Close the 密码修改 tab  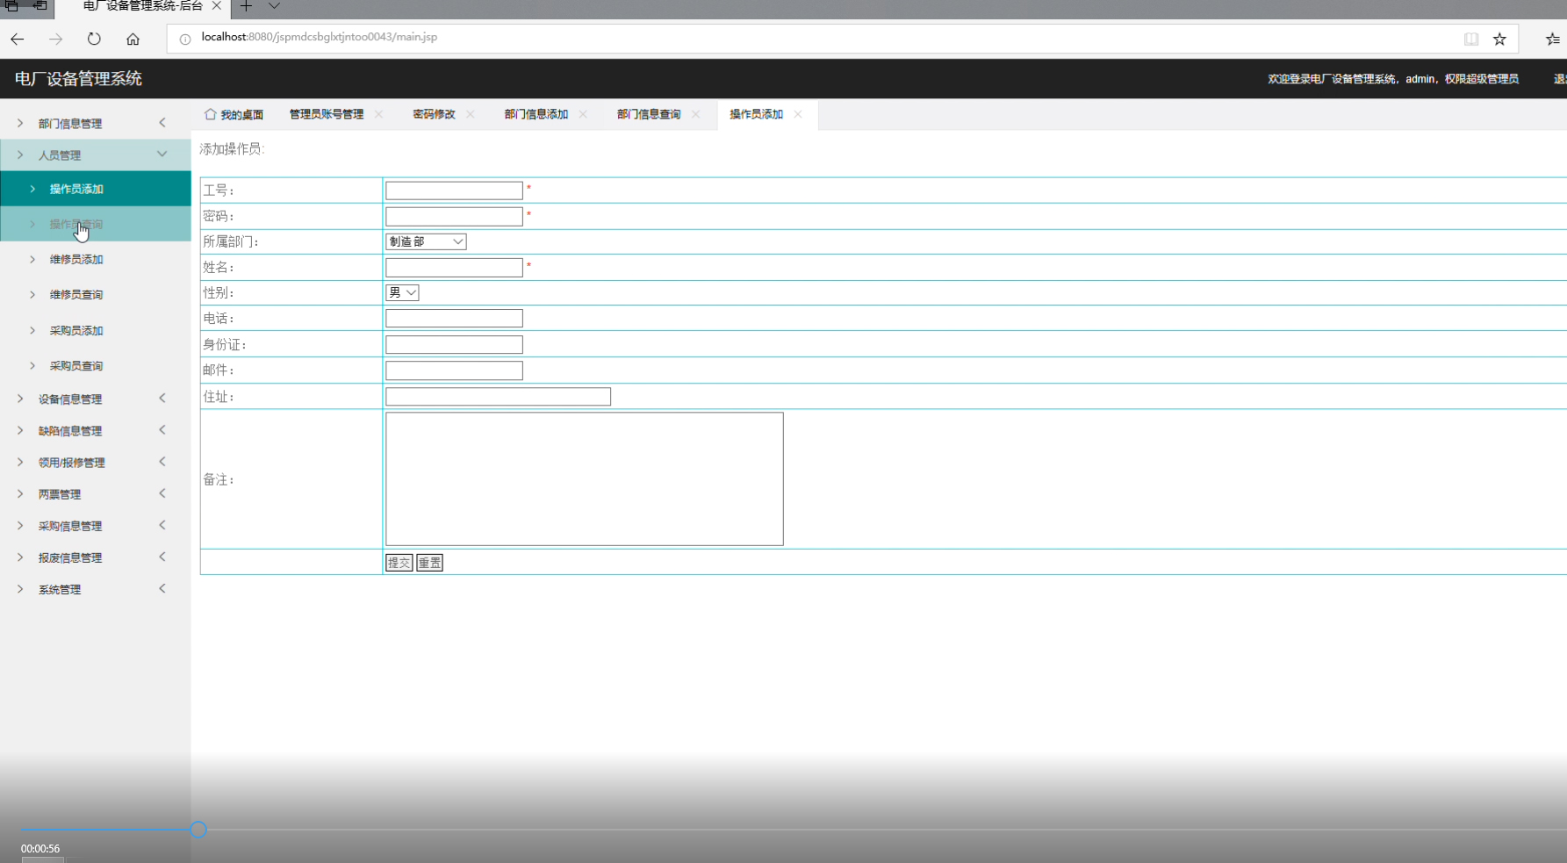[x=471, y=114]
